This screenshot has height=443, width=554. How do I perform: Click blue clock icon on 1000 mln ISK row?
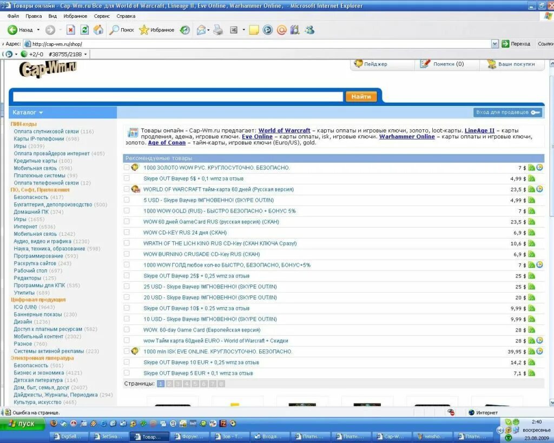click(539, 351)
